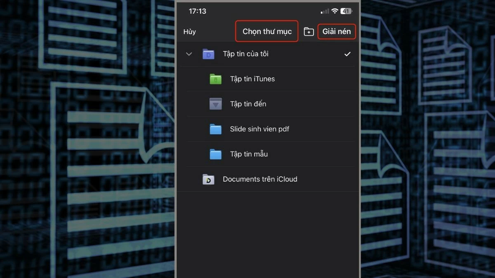
Task: Select the gray Tập tin đến inbox folder icon
Action: (x=215, y=104)
